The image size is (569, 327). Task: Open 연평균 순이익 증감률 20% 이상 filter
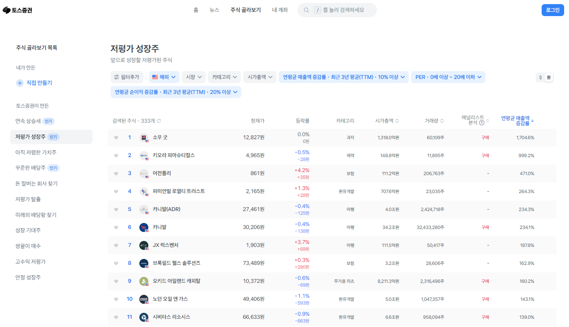(176, 92)
